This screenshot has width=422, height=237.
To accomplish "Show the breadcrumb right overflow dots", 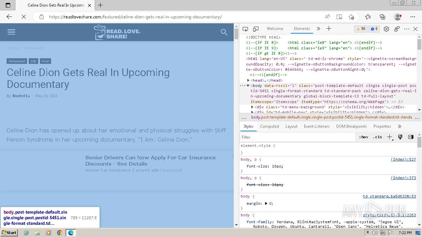I will click(417, 118).
